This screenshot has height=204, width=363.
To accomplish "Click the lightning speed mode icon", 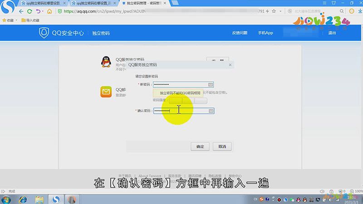I will click(267, 11).
